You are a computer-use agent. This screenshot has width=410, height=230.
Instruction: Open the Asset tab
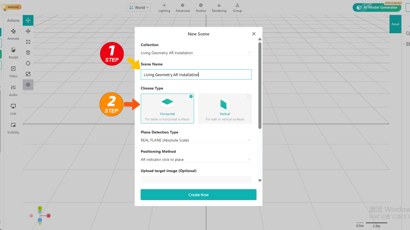(395, 24)
